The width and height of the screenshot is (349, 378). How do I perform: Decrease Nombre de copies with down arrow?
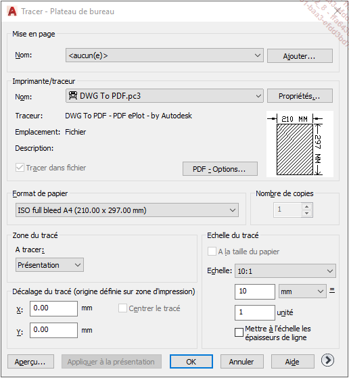307,214
